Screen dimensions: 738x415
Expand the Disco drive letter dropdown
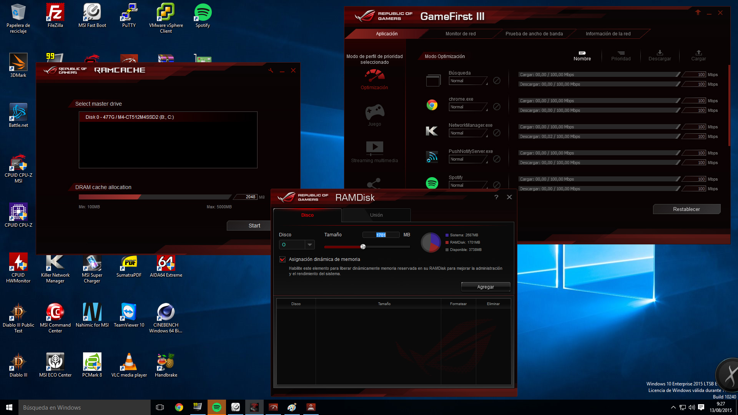(x=309, y=245)
